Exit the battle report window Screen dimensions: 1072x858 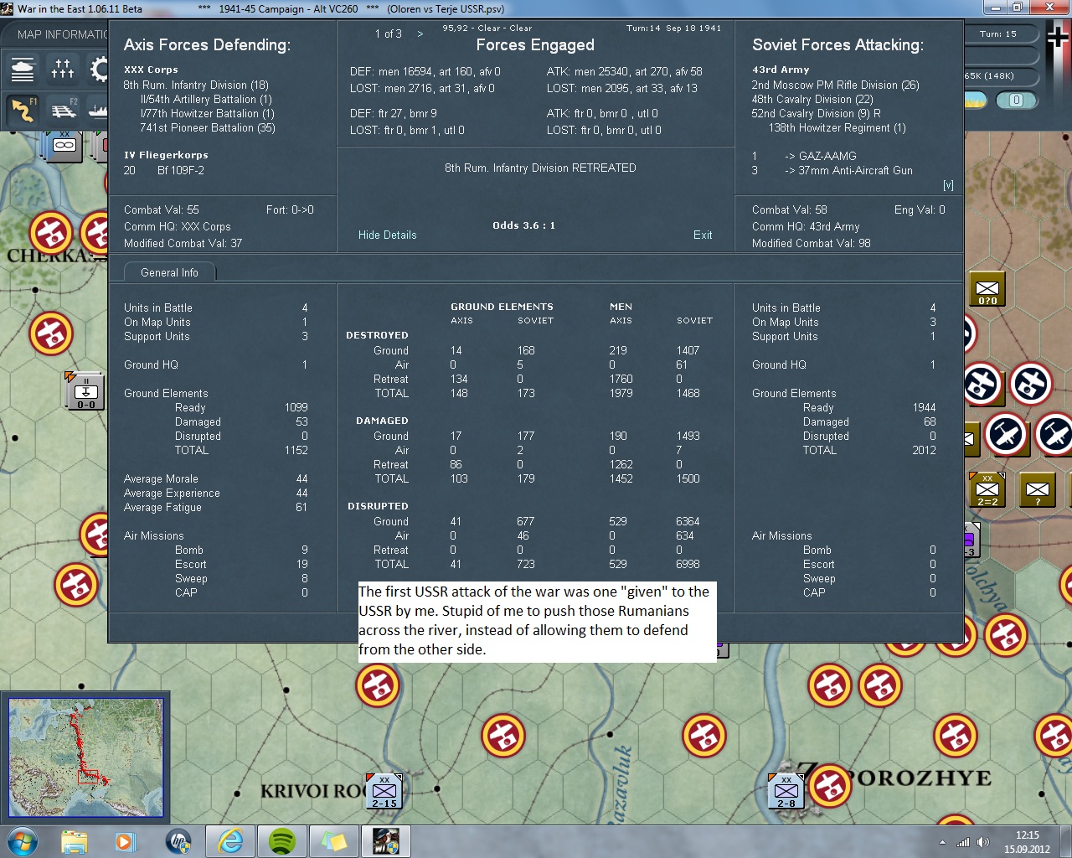point(703,235)
